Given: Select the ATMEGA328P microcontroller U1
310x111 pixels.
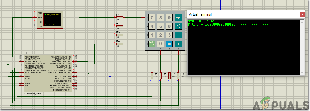Looking at the screenshot, I should (x=48, y=73).
